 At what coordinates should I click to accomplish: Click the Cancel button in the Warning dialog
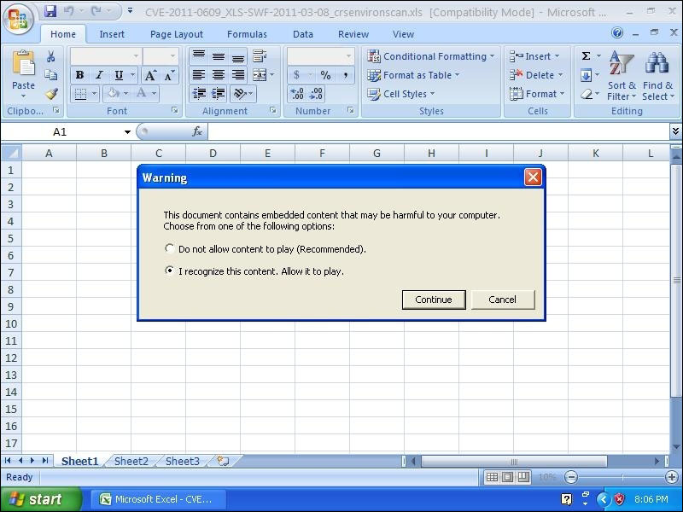click(503, 300)
